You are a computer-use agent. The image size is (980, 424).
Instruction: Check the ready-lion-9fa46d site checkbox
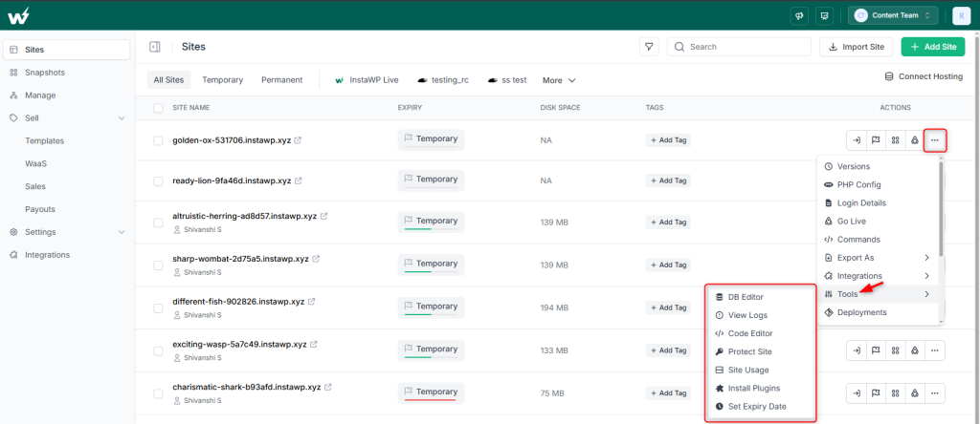click(158, 180)
